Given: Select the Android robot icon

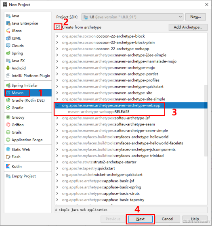Looking at the screenshot, I should (8, 68).
